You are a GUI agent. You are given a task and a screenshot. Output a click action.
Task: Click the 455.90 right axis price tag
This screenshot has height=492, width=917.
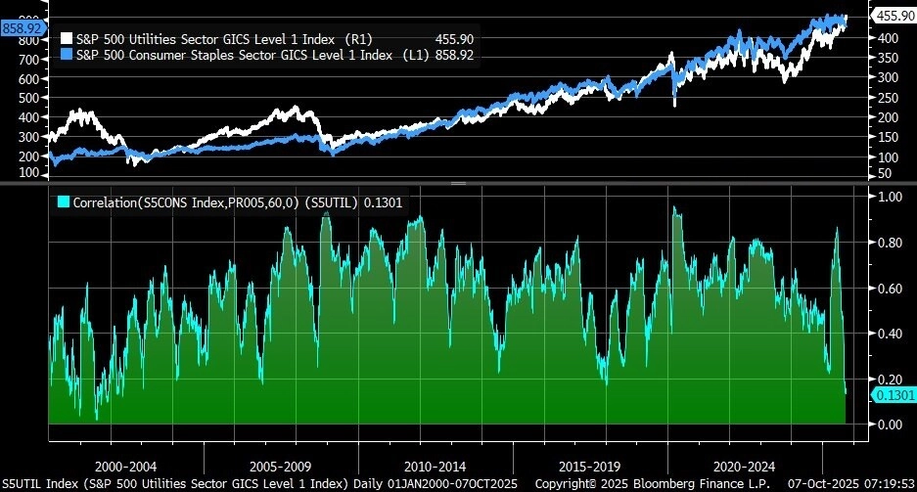coord(892,16)
